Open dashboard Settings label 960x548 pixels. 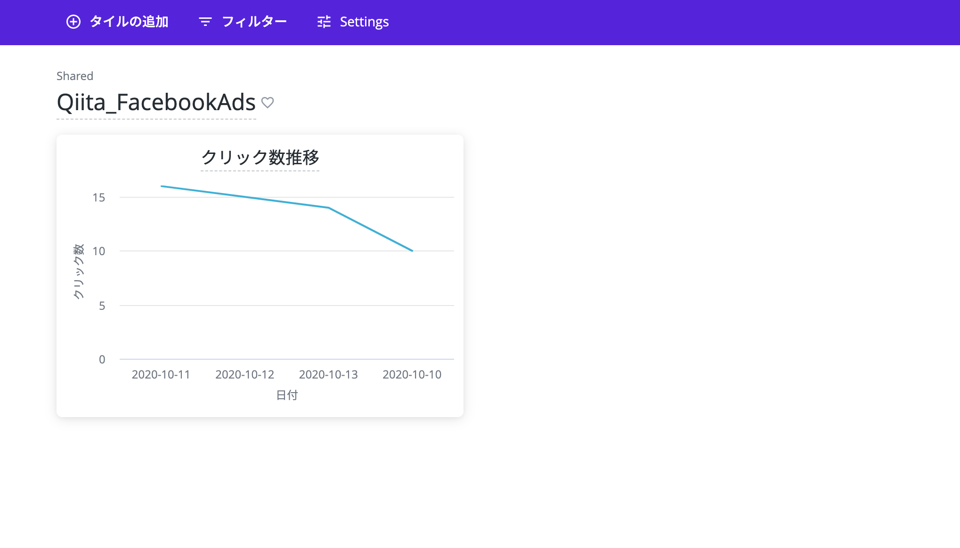pyautogui.click(x=364, y=22)
